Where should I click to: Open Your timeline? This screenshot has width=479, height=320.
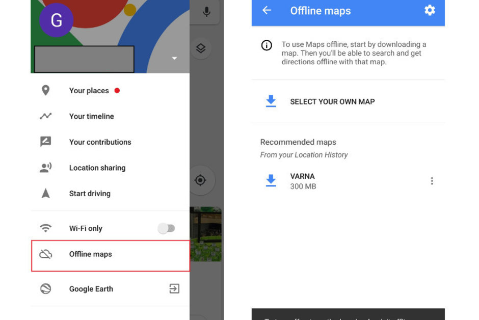[110, 116]
